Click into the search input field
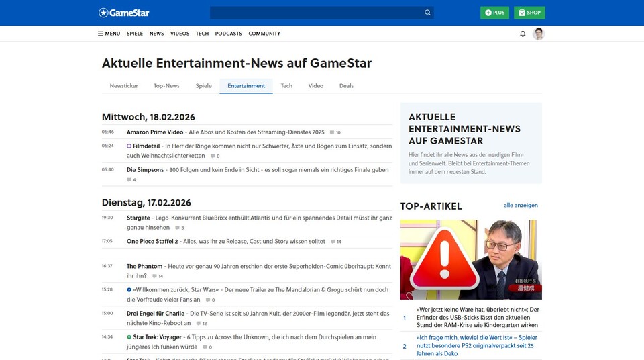The width and height of the screenshot is (644, 360). pos(315,13)
